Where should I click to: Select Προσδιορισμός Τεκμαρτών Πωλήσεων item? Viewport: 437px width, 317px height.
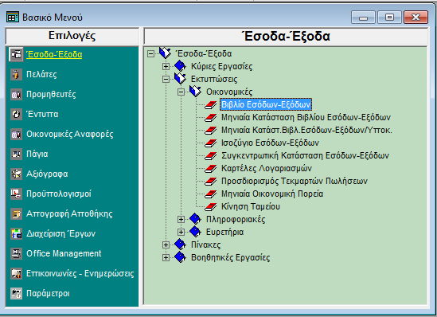[295, 182]
